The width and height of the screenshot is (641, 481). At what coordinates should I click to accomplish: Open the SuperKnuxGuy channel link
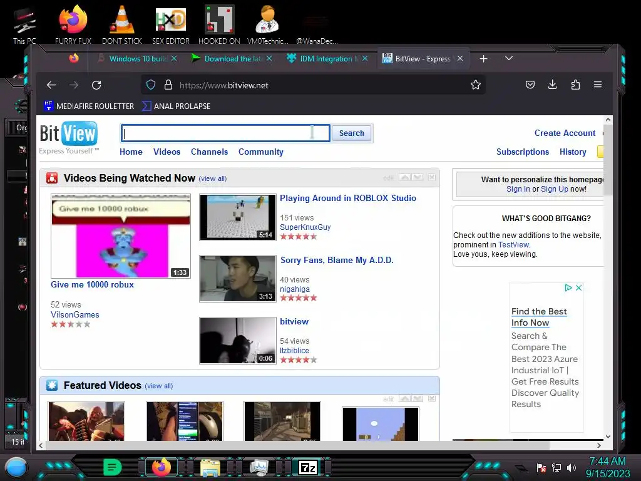305,227
